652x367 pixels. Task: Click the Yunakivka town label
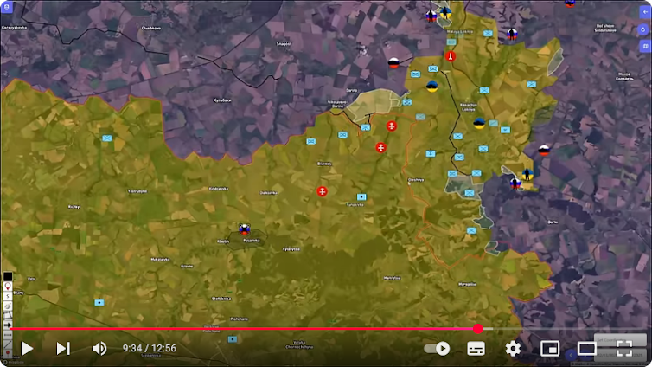click(x=355, y=205)
